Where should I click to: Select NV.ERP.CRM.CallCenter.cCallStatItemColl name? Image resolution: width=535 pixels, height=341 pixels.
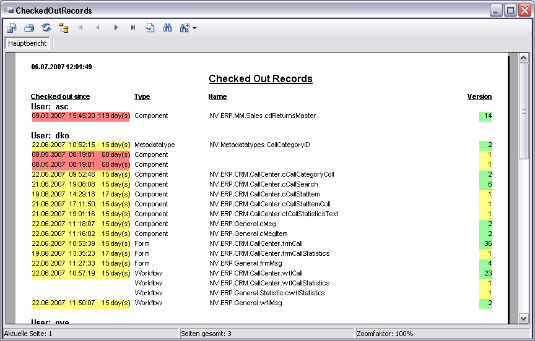[x=270, y=204]
